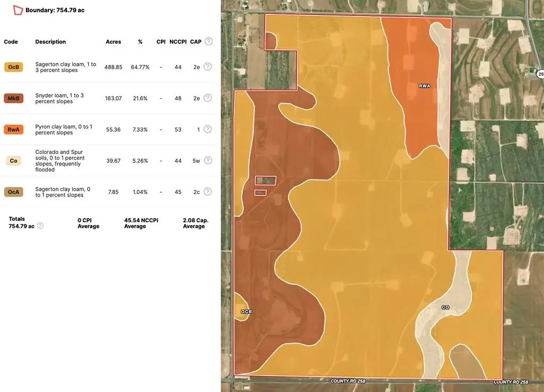Open help icon in OcA soil row
544x392 pixels.
click(208, 192)
